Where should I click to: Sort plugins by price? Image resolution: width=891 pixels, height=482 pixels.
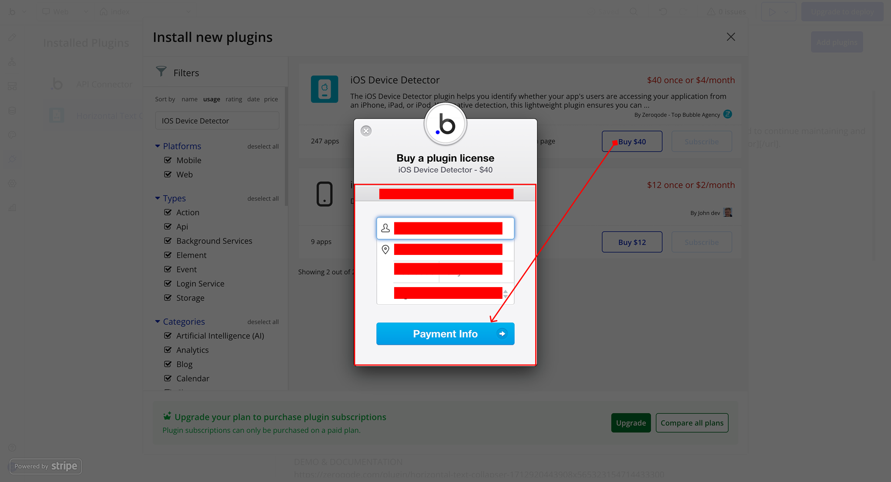(271, 99)
